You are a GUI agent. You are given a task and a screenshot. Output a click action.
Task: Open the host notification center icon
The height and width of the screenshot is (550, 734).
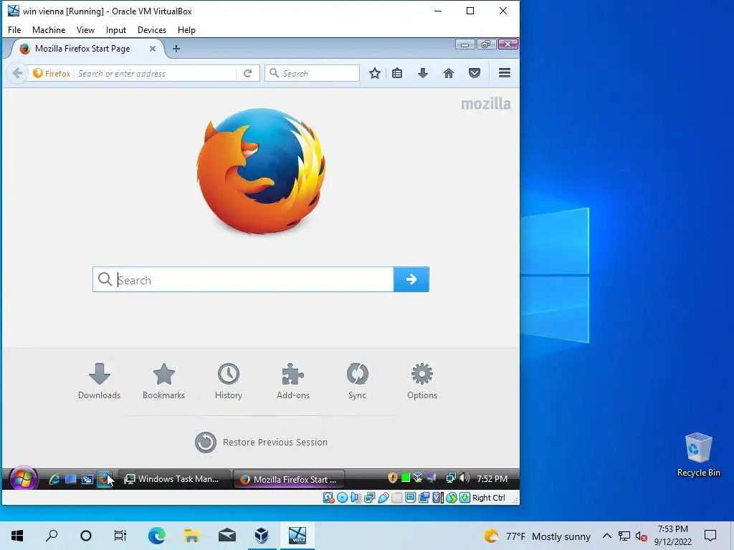[x=710, y=536]
